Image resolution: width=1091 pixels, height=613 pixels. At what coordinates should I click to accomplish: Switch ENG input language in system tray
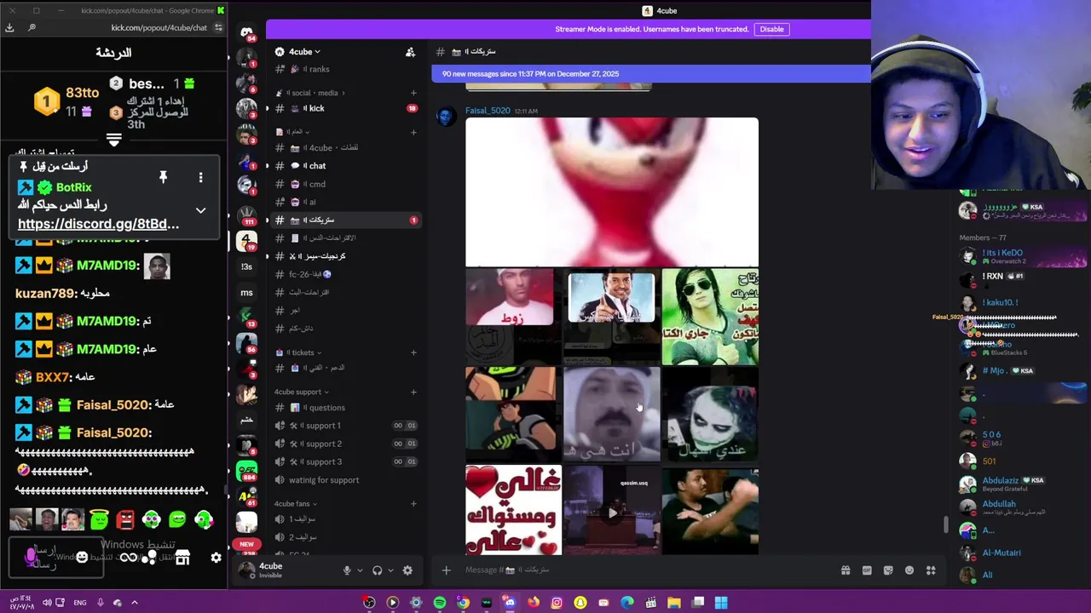[x=80, y=603]
